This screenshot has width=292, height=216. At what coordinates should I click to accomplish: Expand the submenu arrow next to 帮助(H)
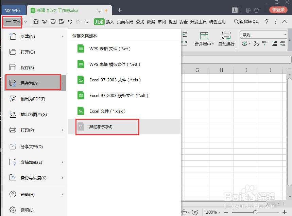63,194
